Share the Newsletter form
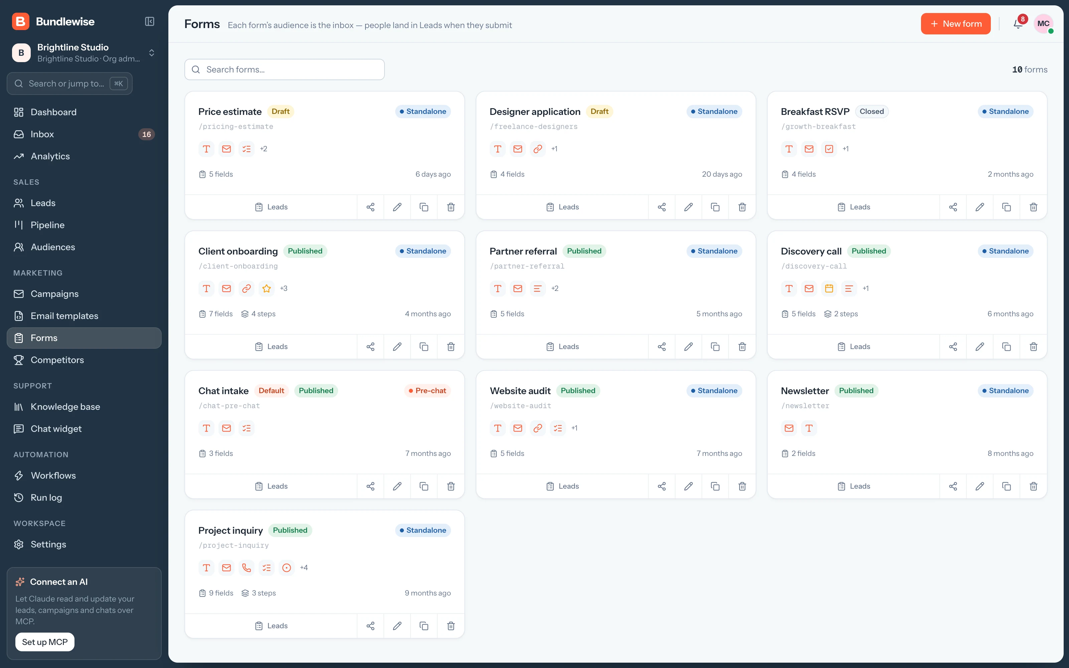 (x=953, y=486)
